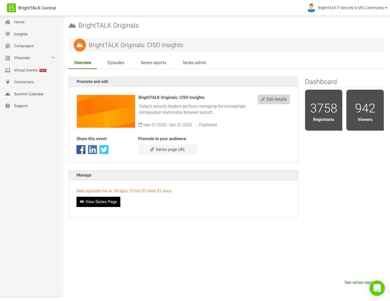Switch to the Series reports tab

click(153, 63)
